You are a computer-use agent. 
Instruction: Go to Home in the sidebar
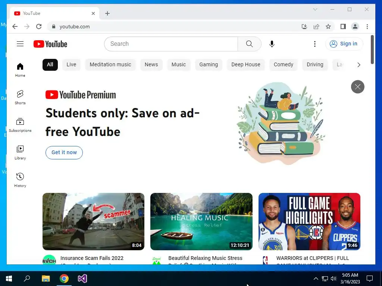click(20, 70)
